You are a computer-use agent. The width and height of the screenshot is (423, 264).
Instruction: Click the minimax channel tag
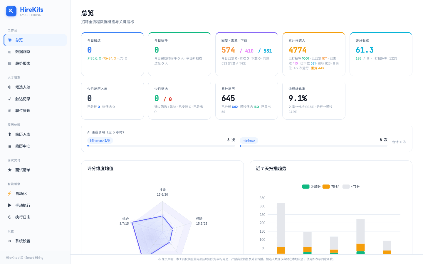(x=249, y=141)
